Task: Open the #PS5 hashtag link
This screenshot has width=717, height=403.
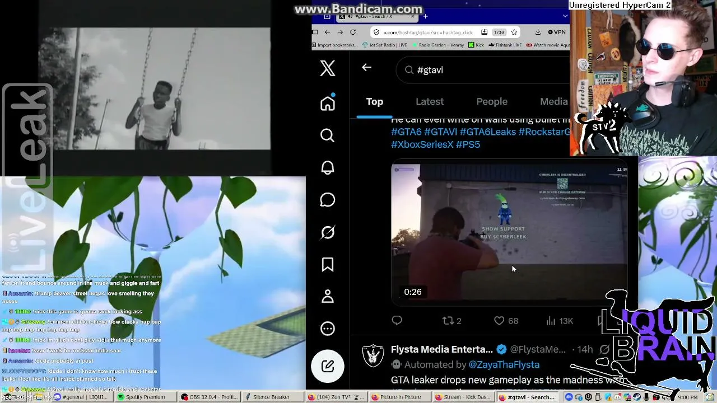Action: coord(468,144)
